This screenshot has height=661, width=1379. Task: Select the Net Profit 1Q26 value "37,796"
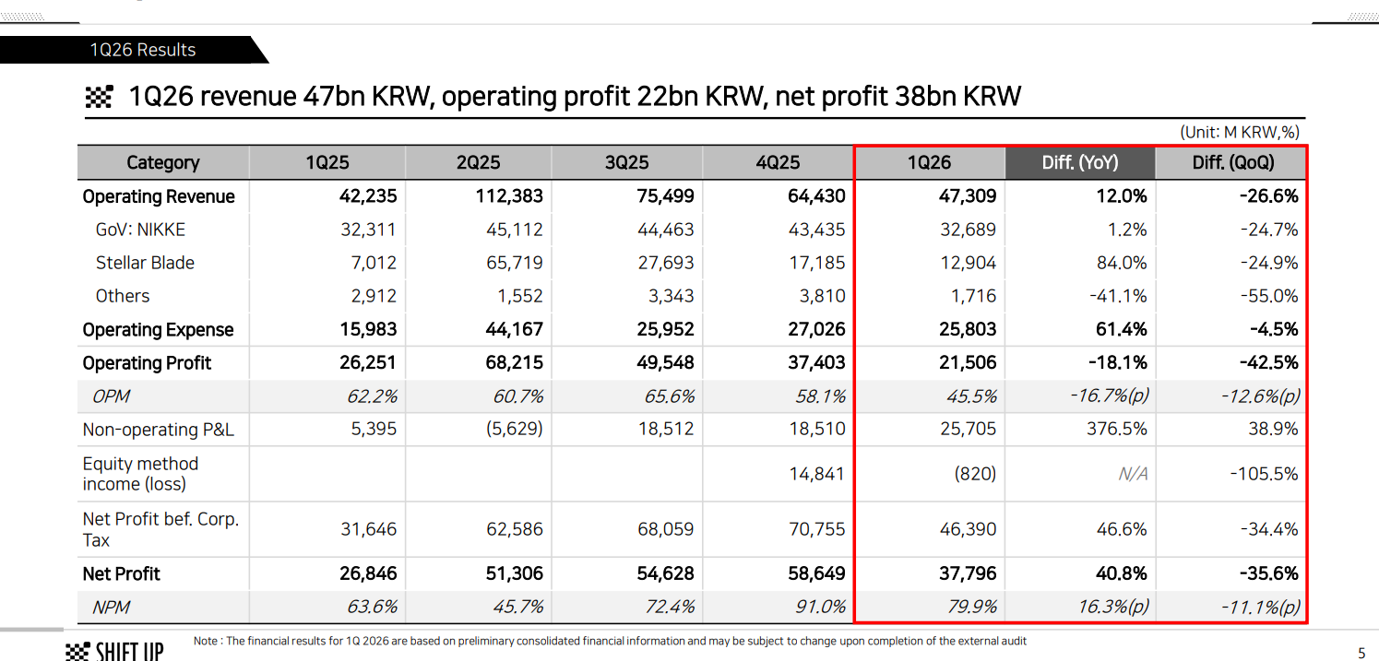pos(968,573)
